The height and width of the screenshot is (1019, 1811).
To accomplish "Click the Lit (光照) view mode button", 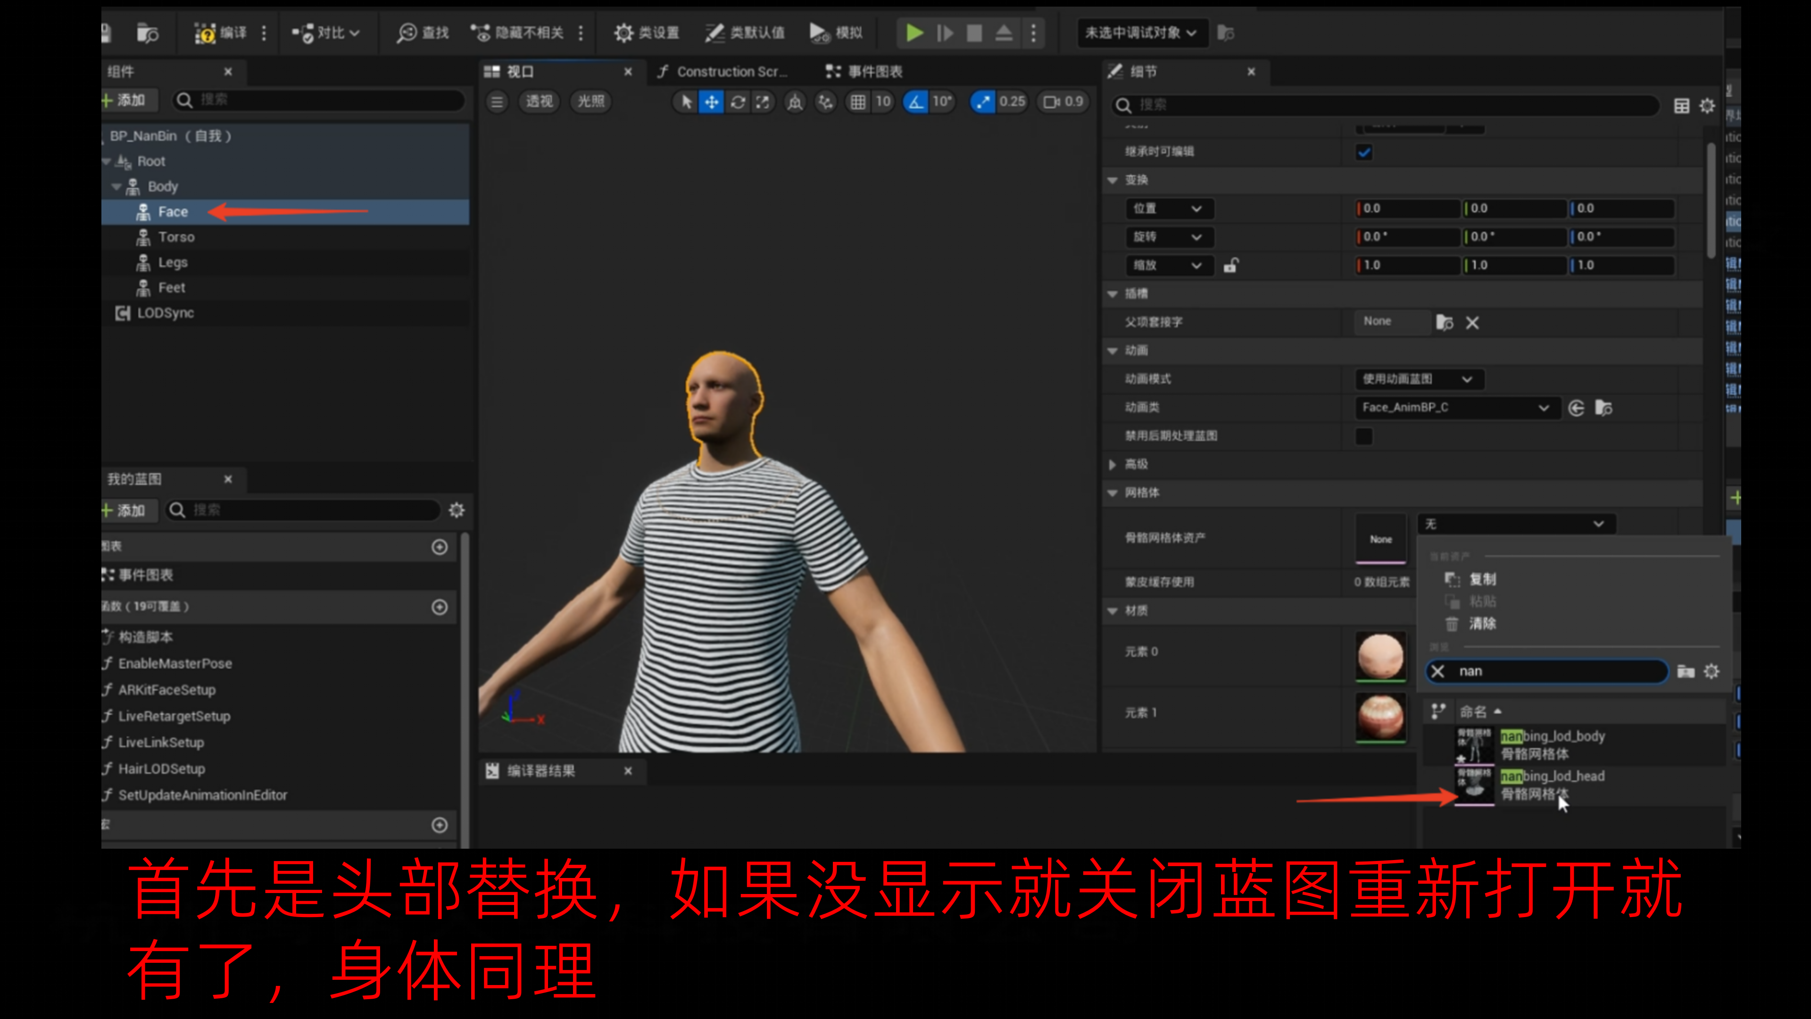I will click(x=591, y=102).
